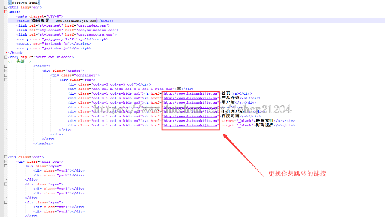385x217 pixels.
Task: Click the div class="box1 box" tag text
Action: click(40, 161)
